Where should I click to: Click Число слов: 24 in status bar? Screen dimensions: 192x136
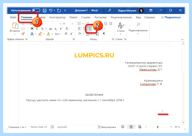[x=39, y=127]
